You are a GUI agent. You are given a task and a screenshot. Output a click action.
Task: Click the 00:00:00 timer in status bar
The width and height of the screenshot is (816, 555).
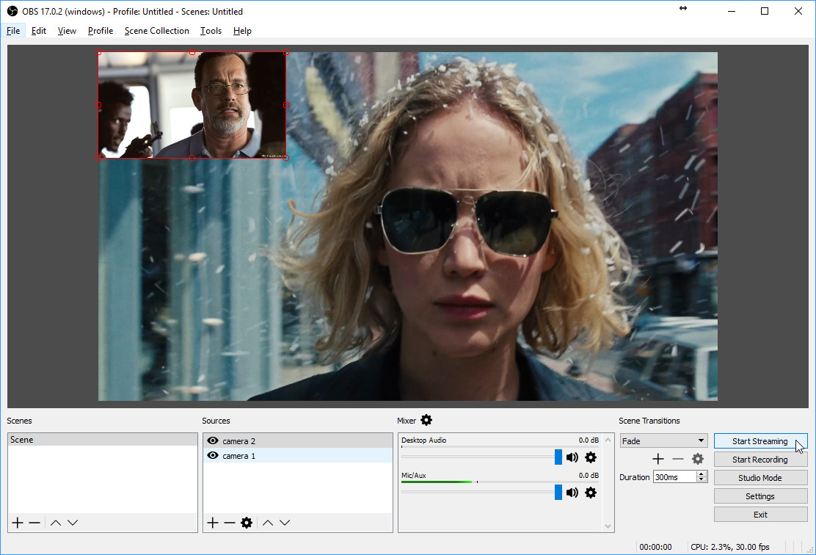pos(655,547)
